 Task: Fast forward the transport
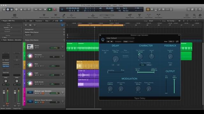point(40,9)
